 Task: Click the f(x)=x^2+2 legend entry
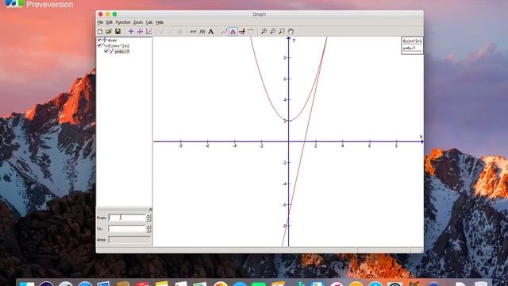pyautogui.click(x=413, y=41)
